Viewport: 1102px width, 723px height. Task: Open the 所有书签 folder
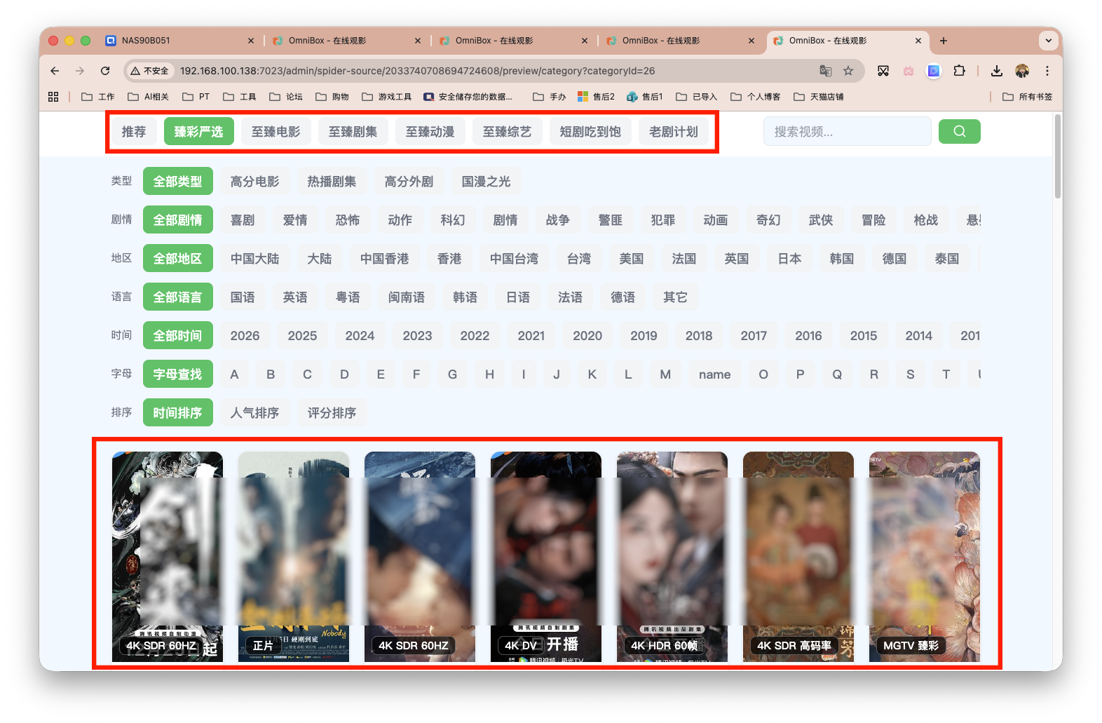[x=1028, y=97]
